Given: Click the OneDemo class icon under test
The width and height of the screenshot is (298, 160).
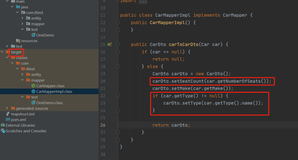Looking at the screenshot, I should click(x=33, y=35).
